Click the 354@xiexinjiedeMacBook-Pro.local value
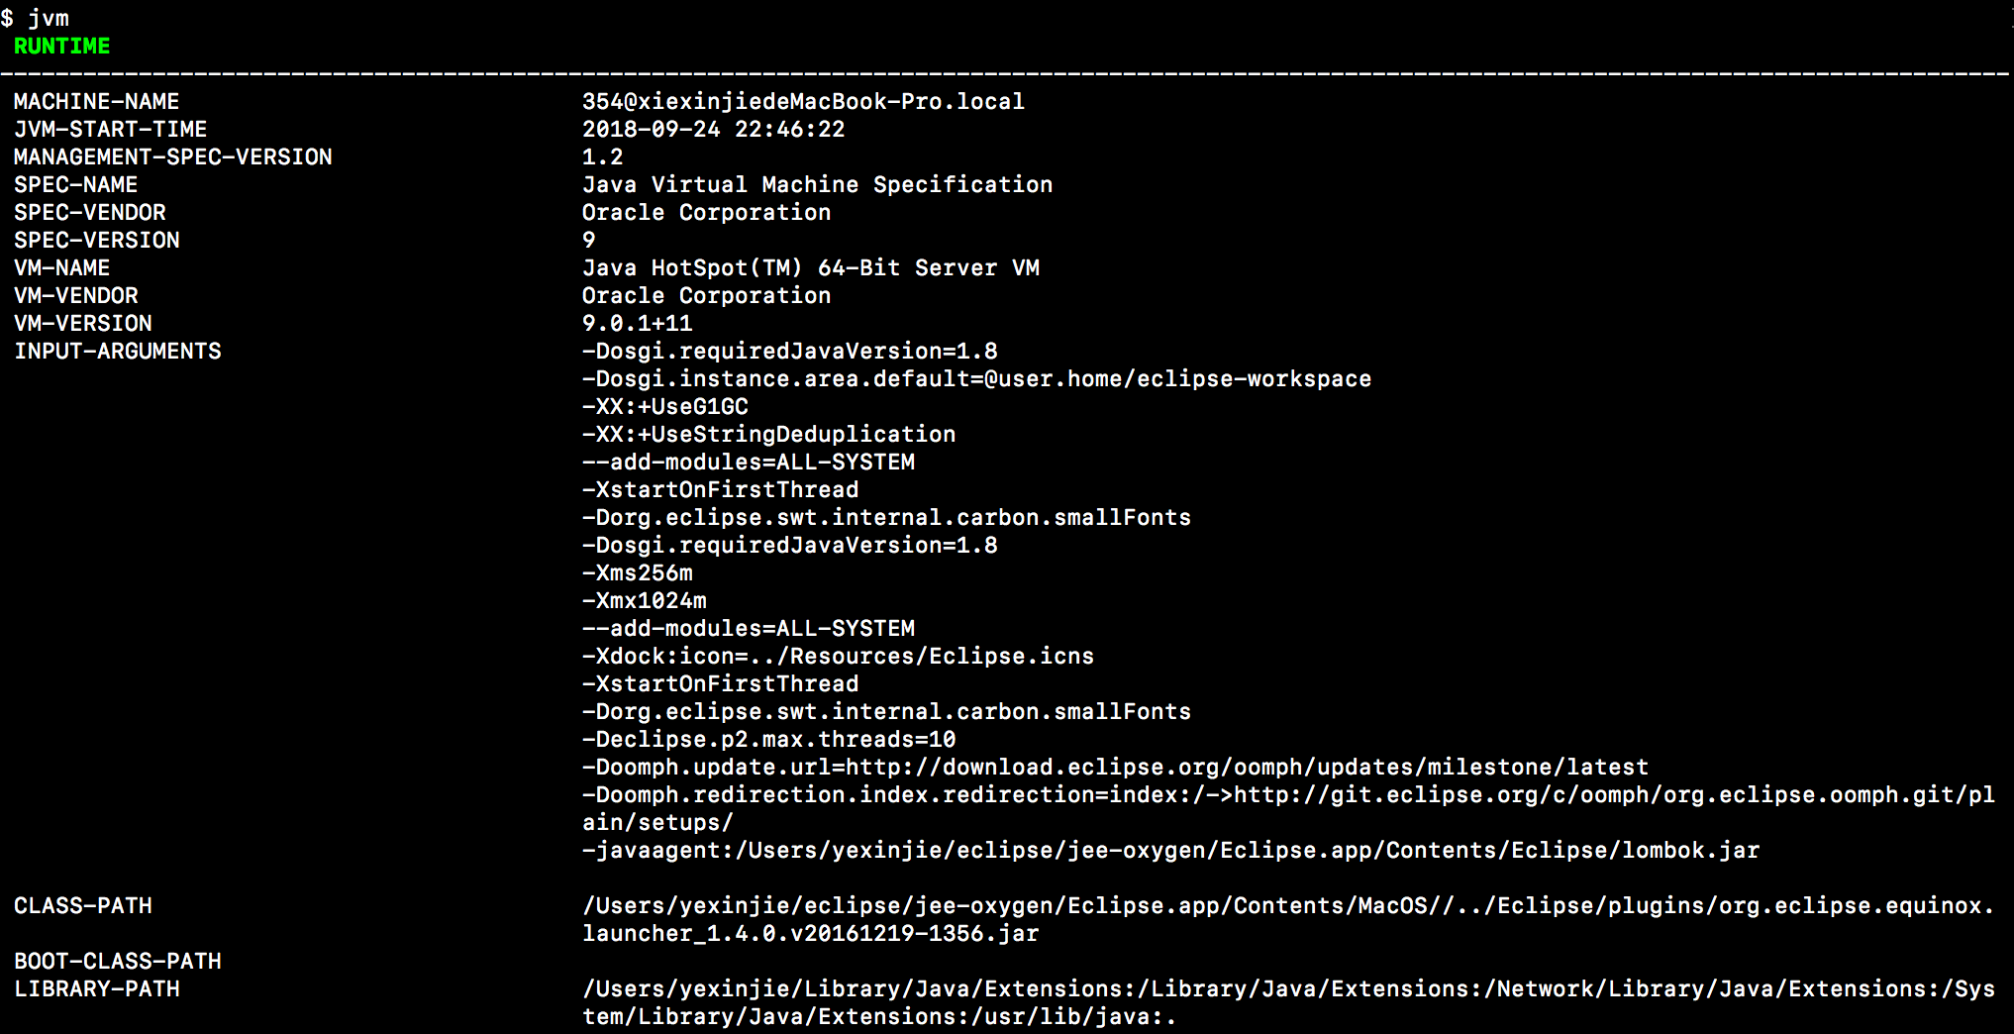 [x=803, y=101]
